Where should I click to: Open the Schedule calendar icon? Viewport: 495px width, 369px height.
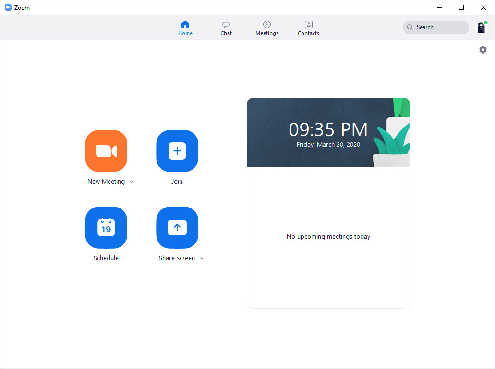pos(106,228)
